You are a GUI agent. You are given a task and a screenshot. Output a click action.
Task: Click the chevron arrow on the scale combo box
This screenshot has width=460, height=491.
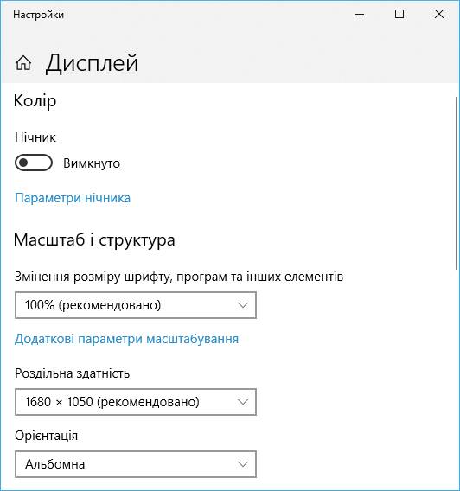point(243,305)
